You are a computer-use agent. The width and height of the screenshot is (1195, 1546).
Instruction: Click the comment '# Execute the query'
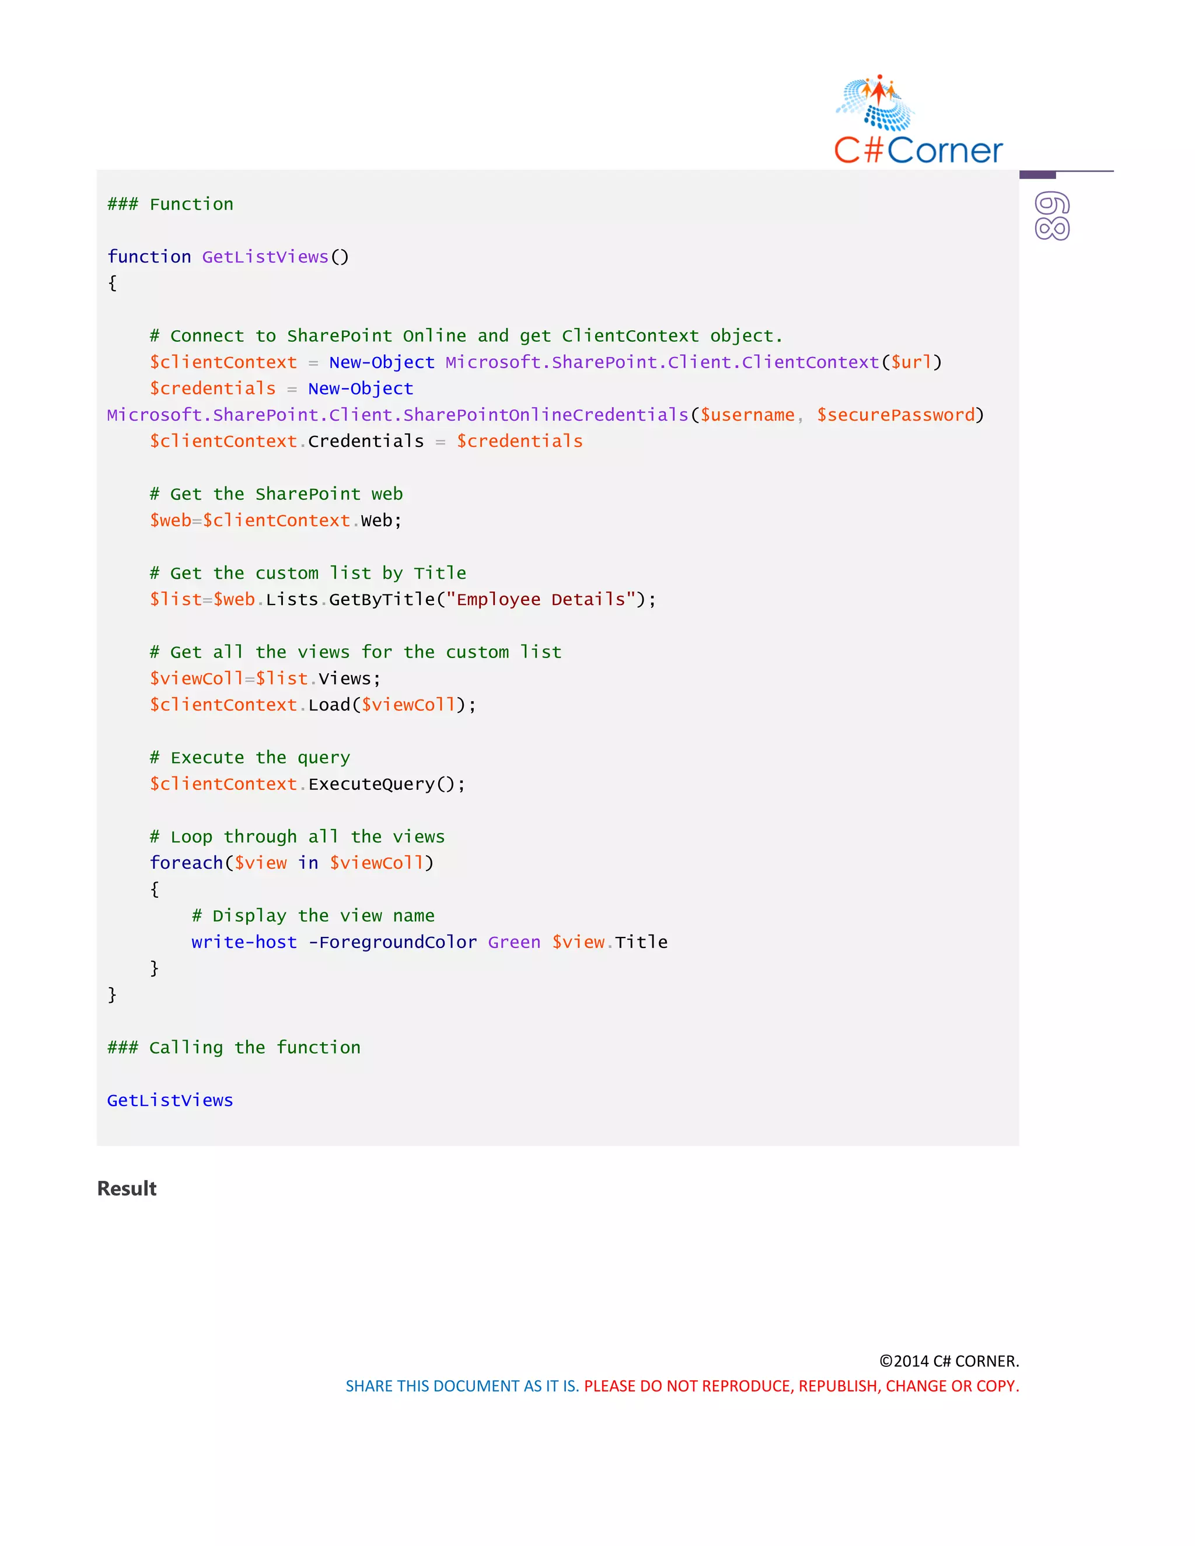pos(250,758)
